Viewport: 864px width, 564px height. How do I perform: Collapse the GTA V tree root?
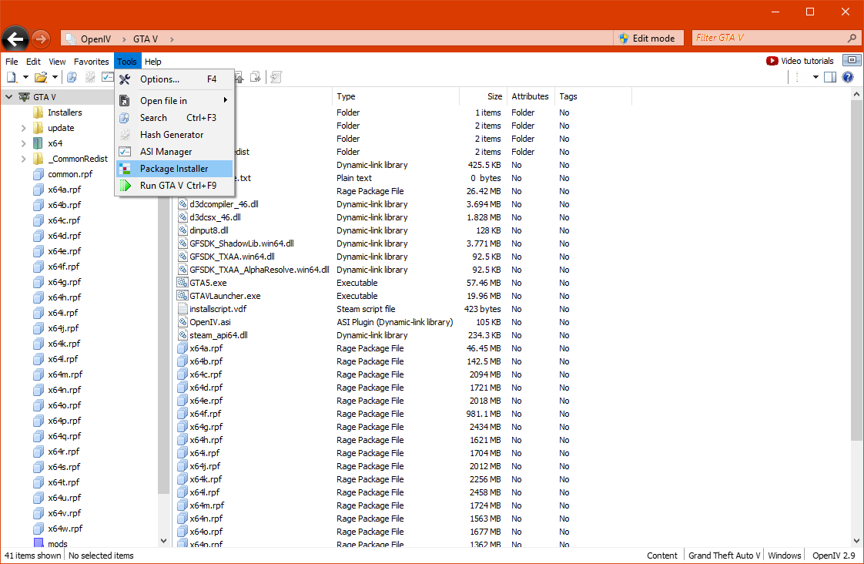(8, 97)
